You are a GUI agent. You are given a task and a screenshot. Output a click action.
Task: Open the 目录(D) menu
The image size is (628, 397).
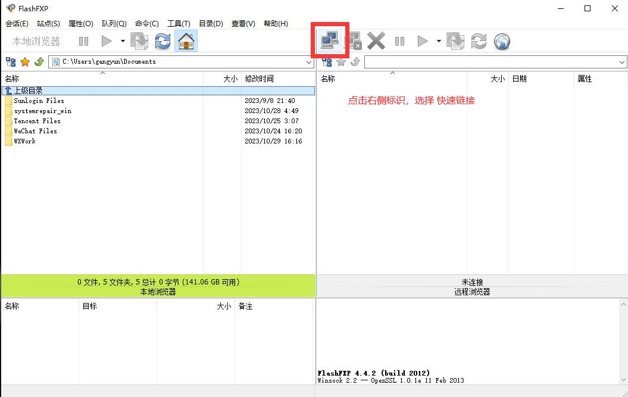(x=211, y=24)
